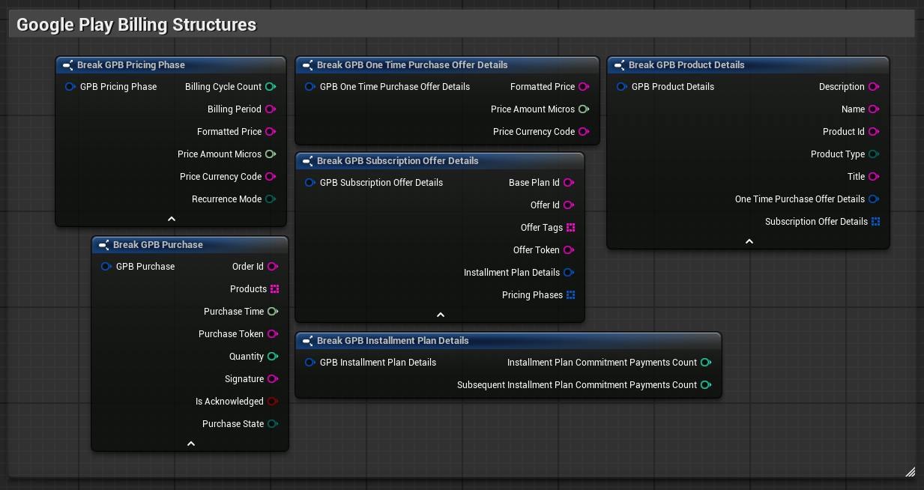Click the Pricing Phases array output pin
Screen dimensions: 924x490
[x=570, y=295]
